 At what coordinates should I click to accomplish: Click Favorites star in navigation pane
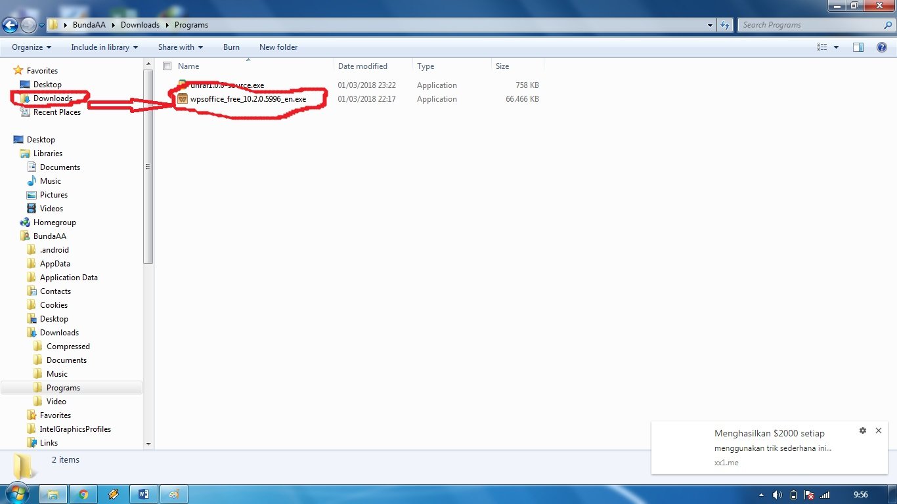[x=18, y=71]
